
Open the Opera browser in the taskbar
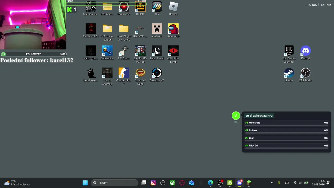tap(182, 183)
